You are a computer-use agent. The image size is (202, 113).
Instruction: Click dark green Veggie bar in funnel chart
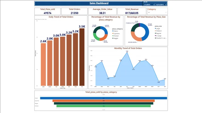point(104,103)
